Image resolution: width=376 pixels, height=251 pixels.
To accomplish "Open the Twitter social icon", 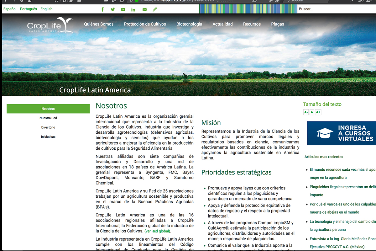I will 113,9.
